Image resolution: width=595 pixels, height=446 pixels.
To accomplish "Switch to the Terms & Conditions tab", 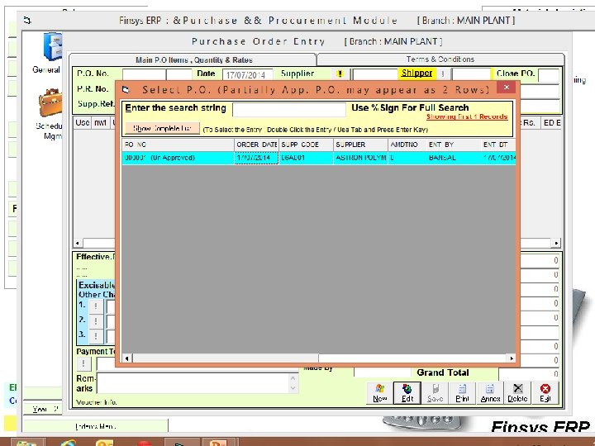I will pos(440,59).
